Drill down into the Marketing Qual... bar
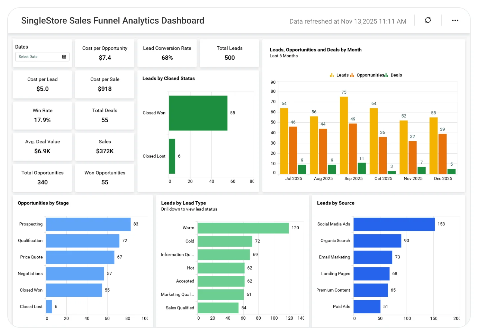 point(221,294)
